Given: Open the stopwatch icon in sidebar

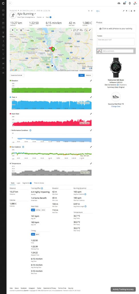Looking at the screenshot, I should tap(3, 45).
